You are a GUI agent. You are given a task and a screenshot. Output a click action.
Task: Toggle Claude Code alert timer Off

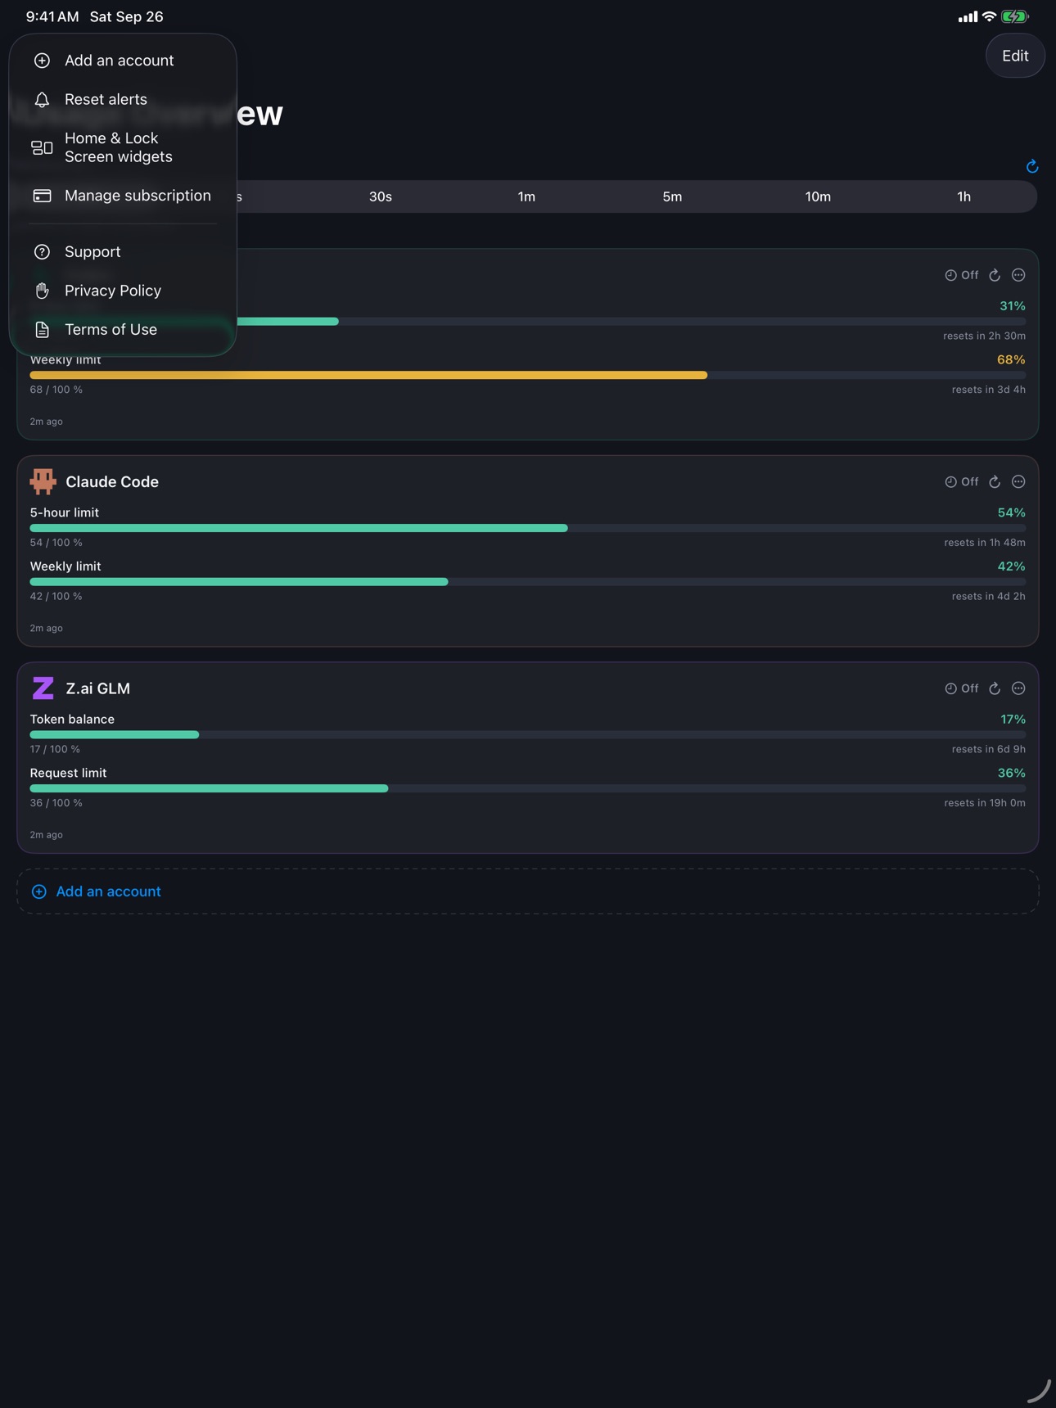coord(962,482)
